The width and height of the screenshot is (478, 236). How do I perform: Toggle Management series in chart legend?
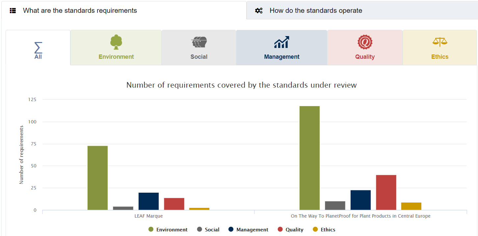coord(249,230)
